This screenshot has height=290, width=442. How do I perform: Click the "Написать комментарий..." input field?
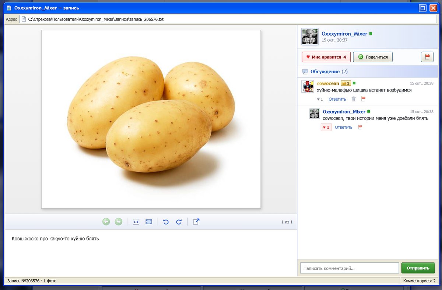tap(350, 268)
